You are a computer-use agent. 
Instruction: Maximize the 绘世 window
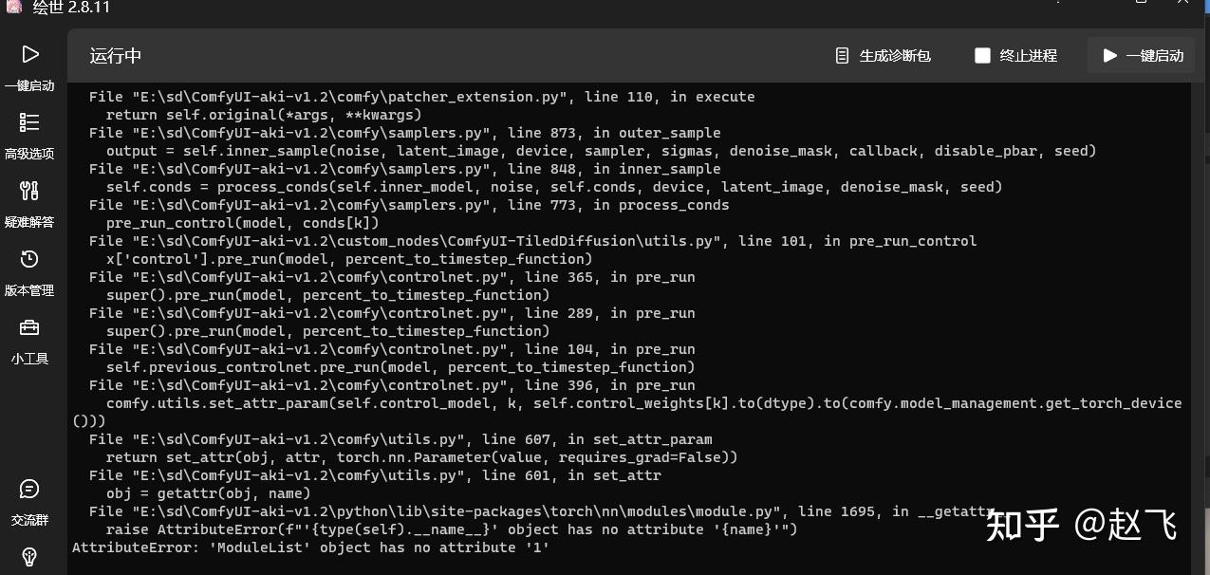pyautogui.click(x=1140, y=5)
